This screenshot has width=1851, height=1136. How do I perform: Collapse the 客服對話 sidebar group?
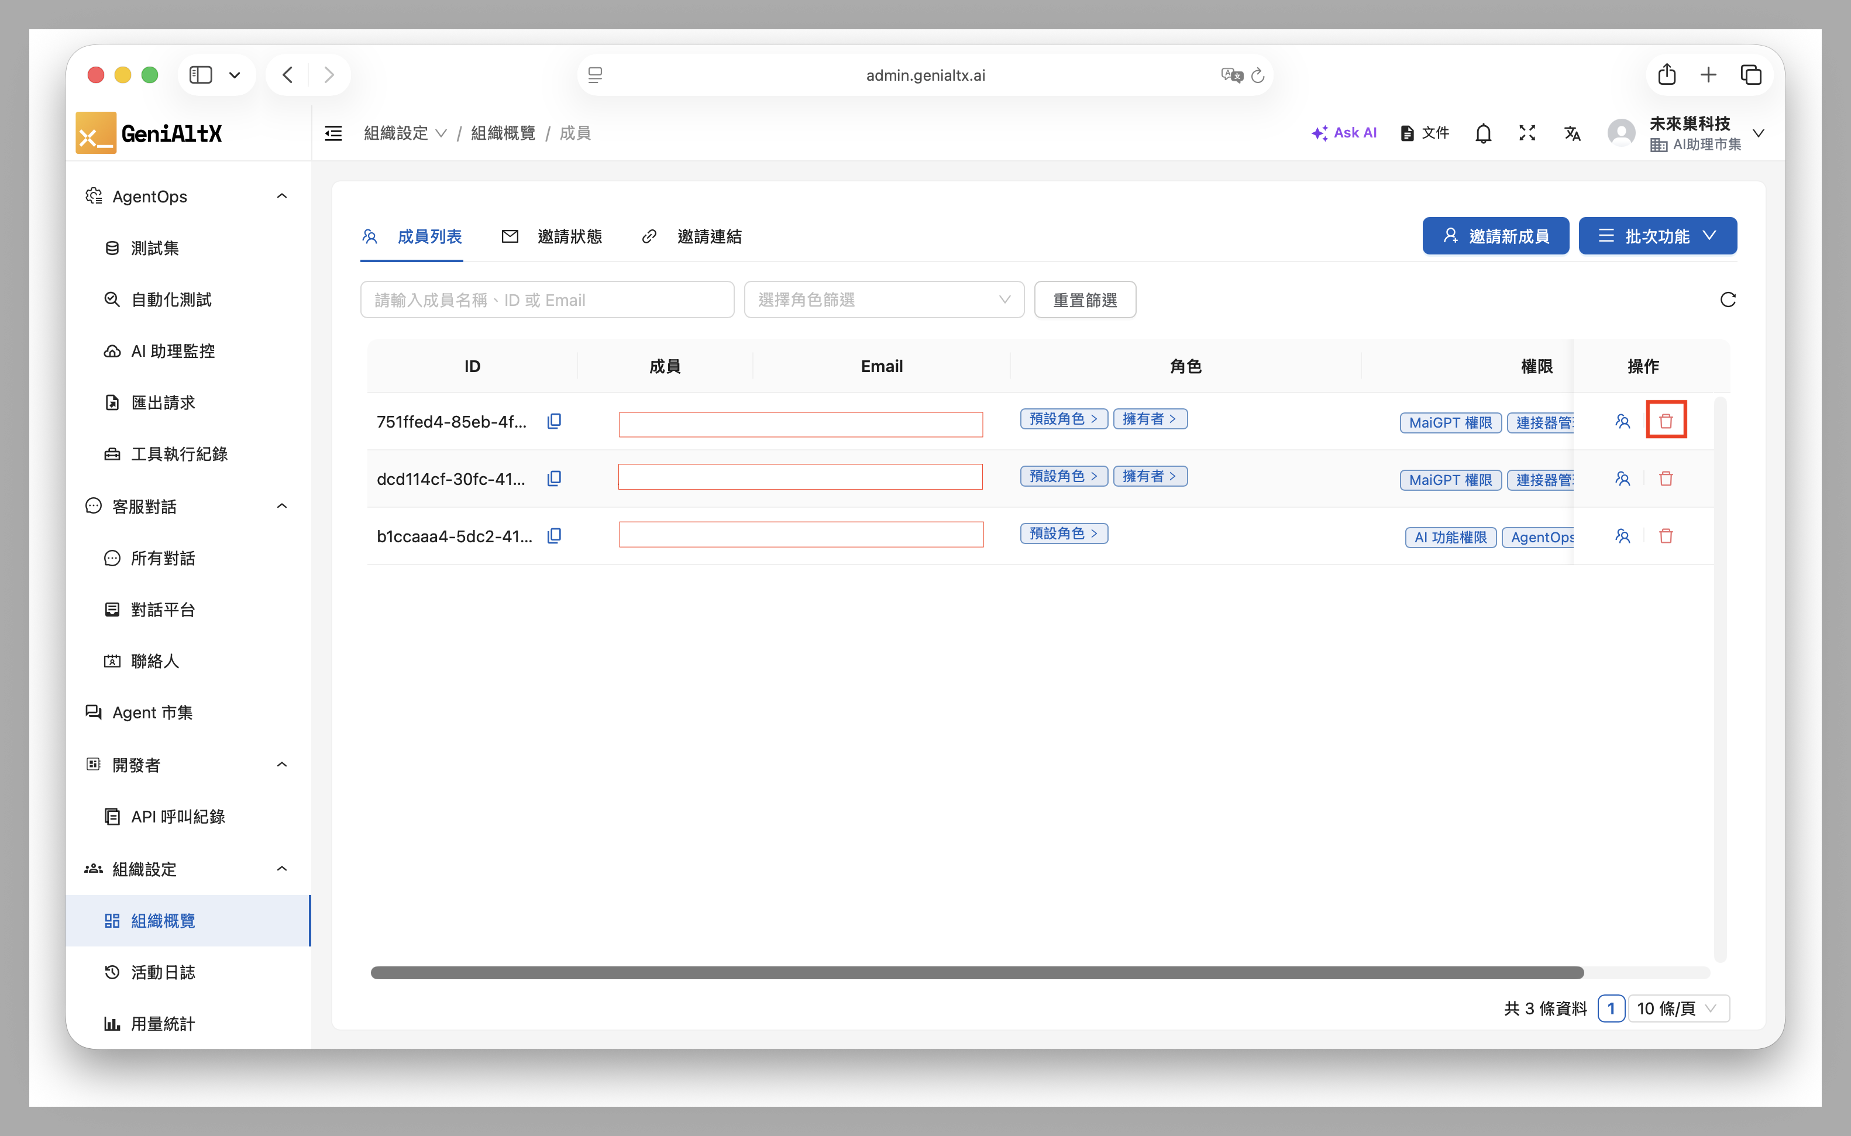[x=282, y=505]
